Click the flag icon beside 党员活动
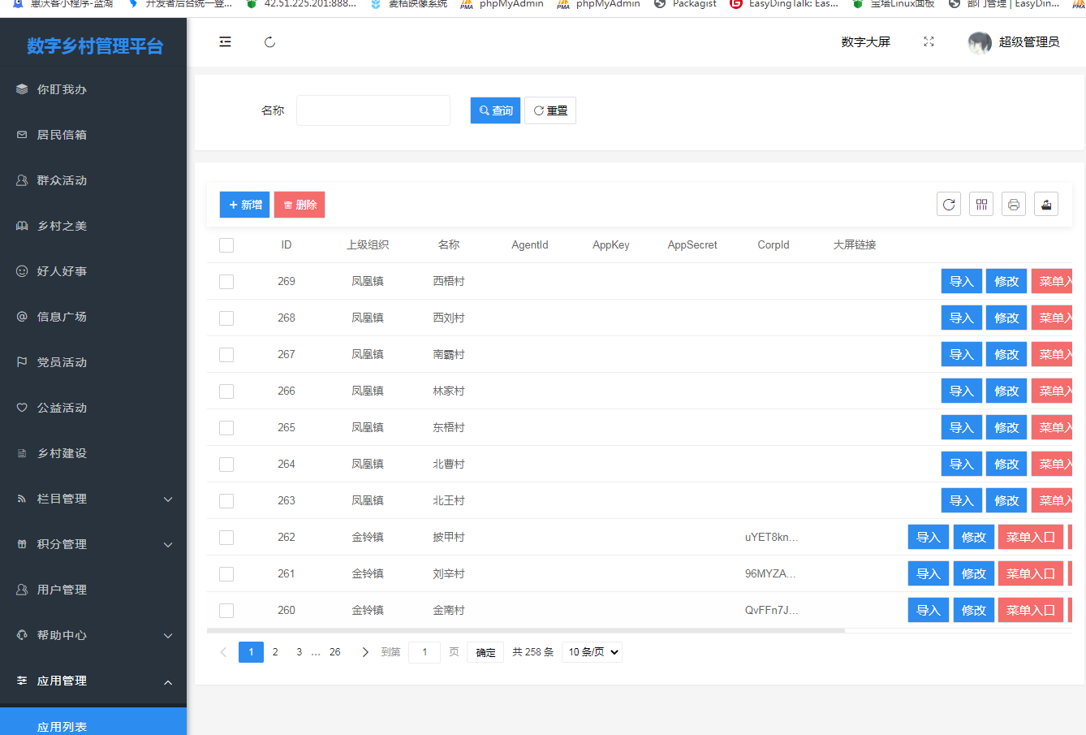 click(22, 362)
